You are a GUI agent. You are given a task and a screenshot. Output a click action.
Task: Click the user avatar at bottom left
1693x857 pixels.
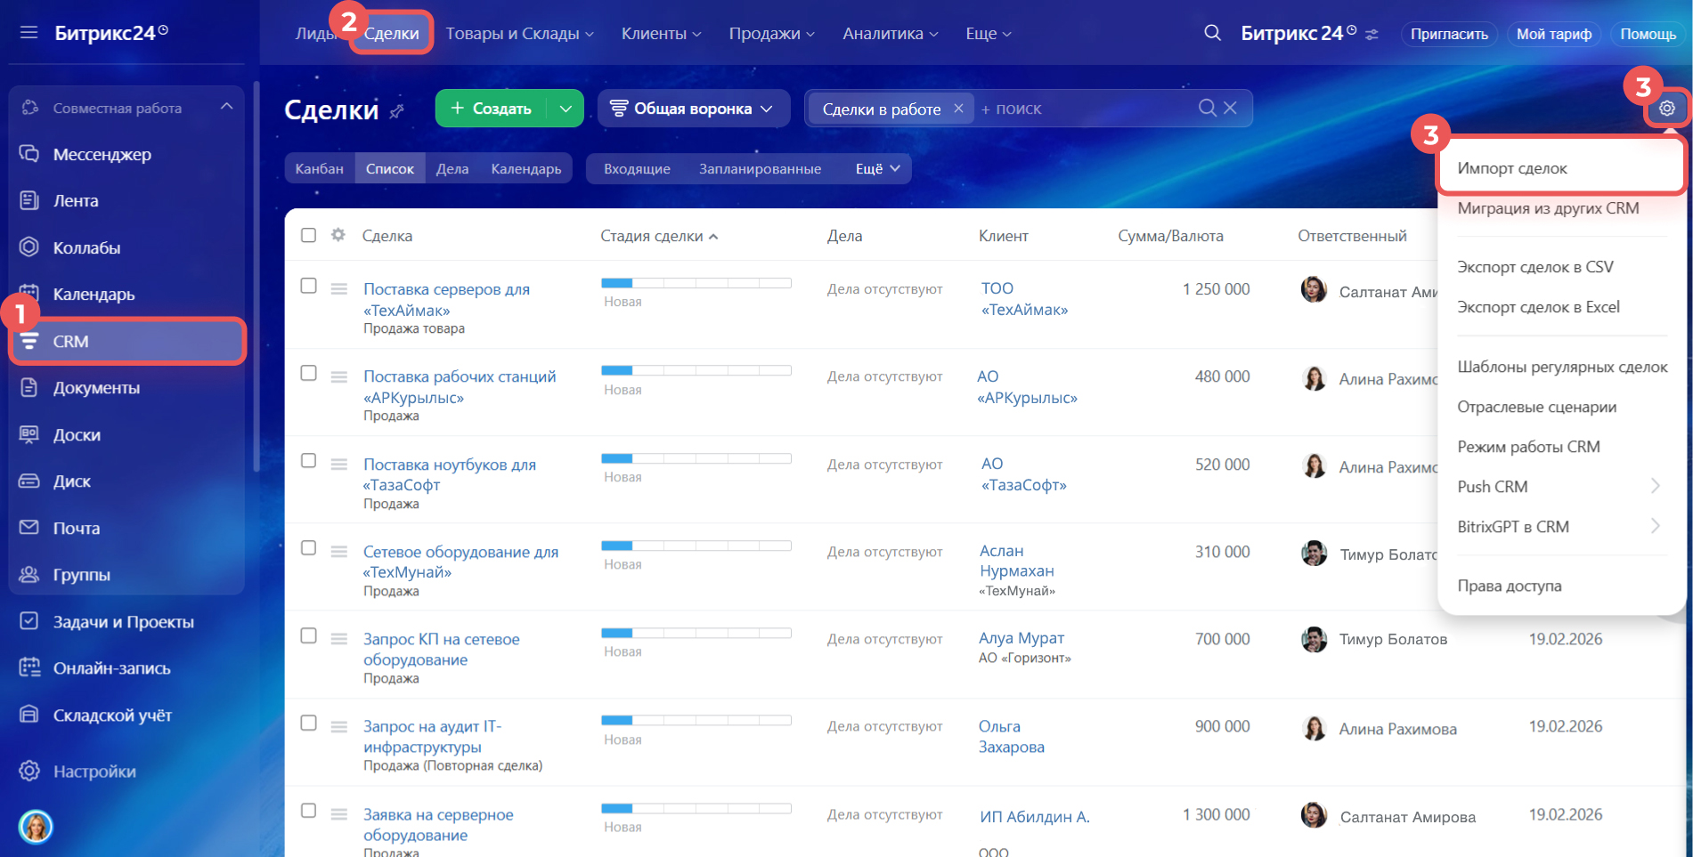tap(36, 826)
